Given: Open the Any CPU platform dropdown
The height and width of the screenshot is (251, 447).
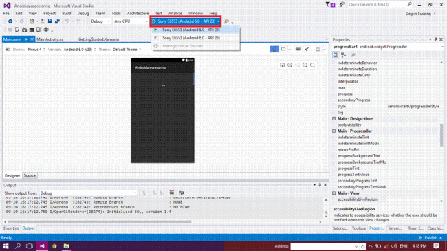Looking at the screenshot, I should [x=131, y=21].
